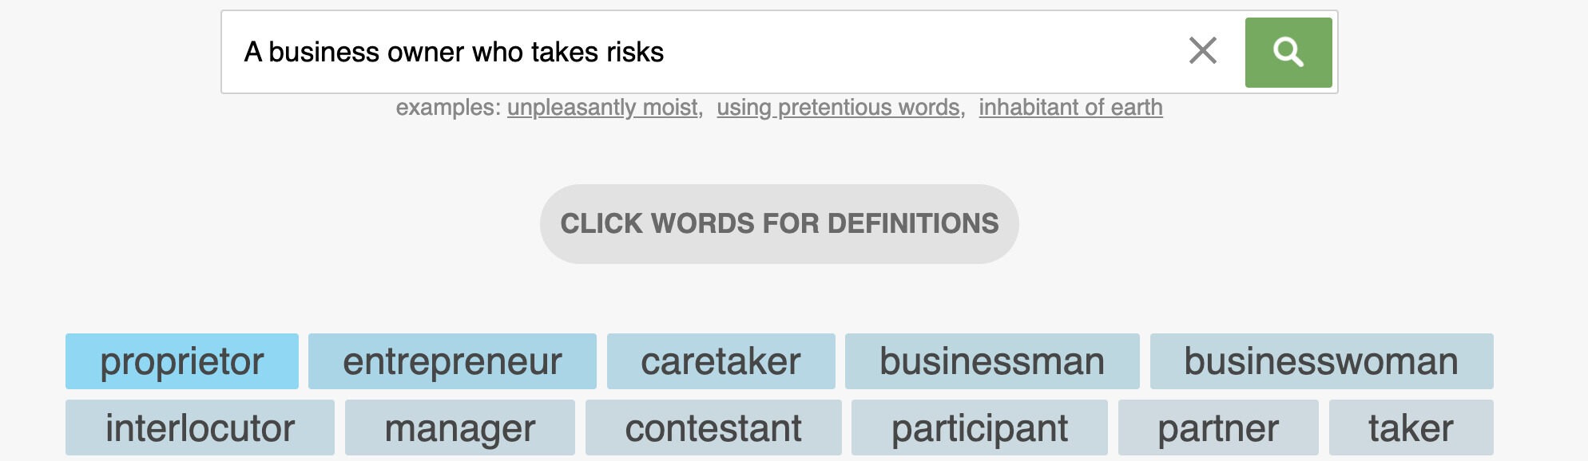The width and height of the screenshot is (1588, 461).
Task: Select the word 'contestant'
Action: click(713, 428)
